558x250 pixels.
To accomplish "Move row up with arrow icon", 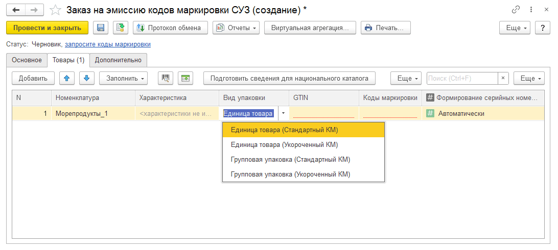I will tap(66, 78).
